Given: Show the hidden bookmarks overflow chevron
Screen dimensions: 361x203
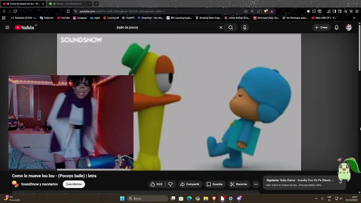Looking at the screenshot, I should pos(354,18).
